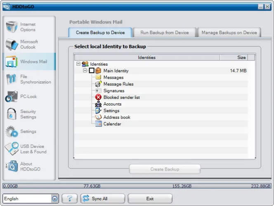Click the PC-Lock sidebar icon
Screen dimensions: 274x206
[12, 96]
